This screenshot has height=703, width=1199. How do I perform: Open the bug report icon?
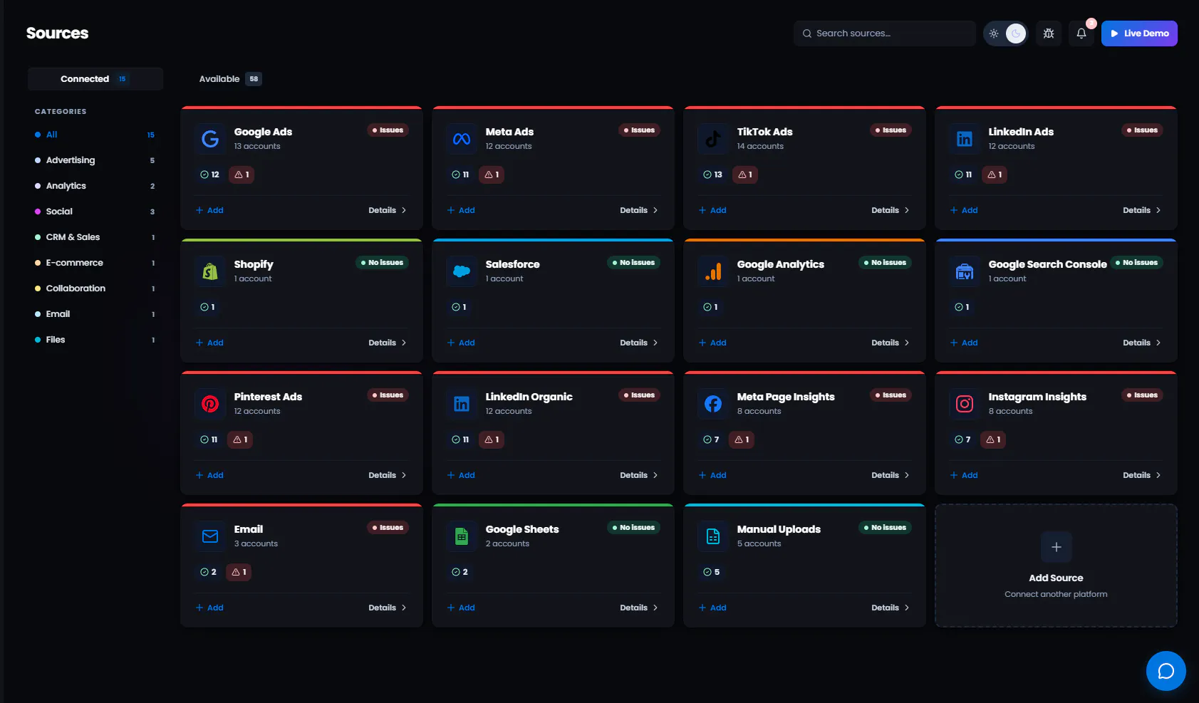1049,33
